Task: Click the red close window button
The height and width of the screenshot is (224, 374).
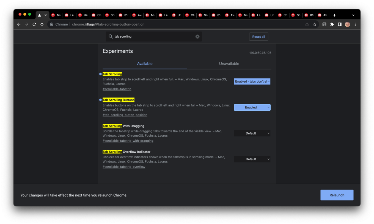Action: click(20, 14)
